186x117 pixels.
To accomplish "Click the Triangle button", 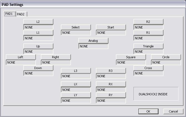I will click(148, 46).
